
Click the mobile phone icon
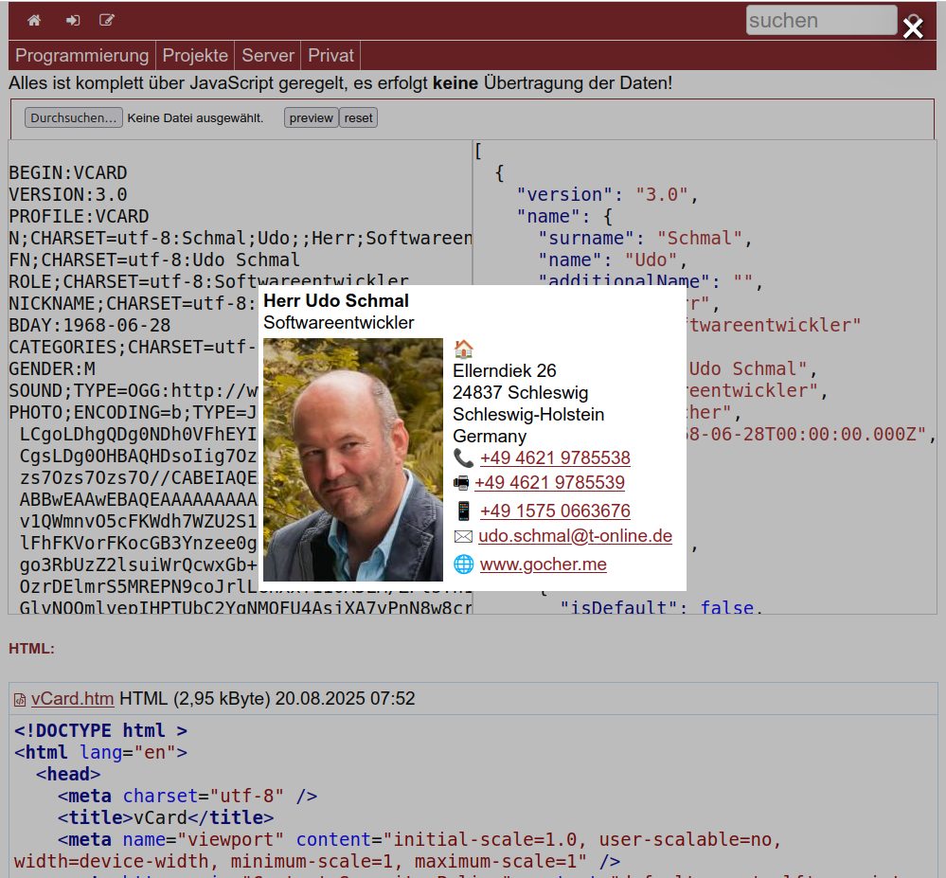[463, 511]
